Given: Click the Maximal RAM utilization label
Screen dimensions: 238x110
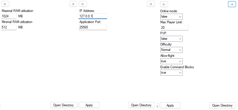Looking at the screenshot, I should (x=17, y=11).
